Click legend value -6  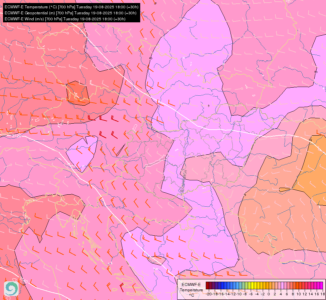(x=250, y=294)
